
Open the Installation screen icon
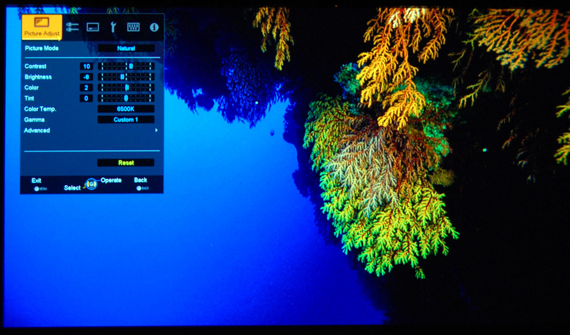click(92, 27)
